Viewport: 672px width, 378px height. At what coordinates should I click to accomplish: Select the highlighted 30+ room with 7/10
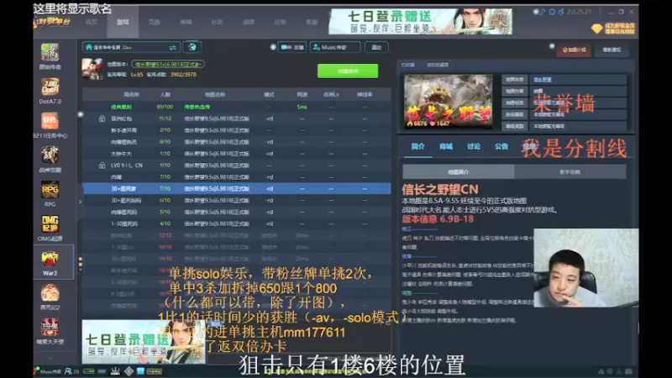click(x=237, y=188)
